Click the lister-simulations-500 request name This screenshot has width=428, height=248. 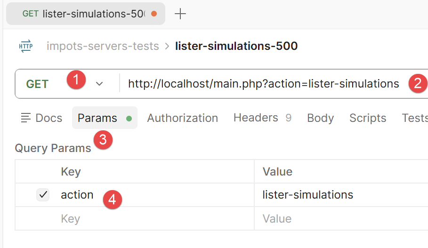coord(236,46)
